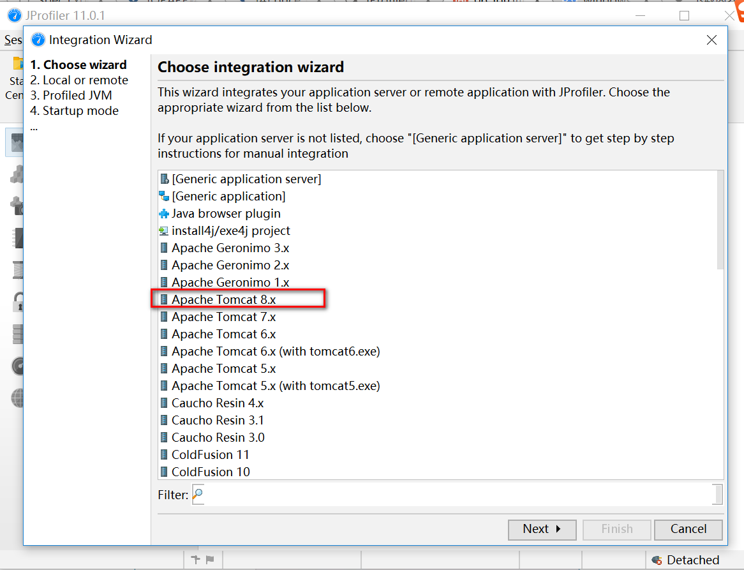Click the Cancel button
This screenshot has width=744, height=570.
click(x=688, y=529)
